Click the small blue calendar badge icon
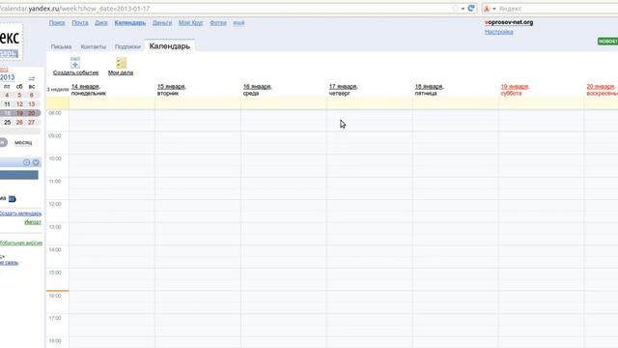This screenshot has width=618, height=348. (13, 199)
